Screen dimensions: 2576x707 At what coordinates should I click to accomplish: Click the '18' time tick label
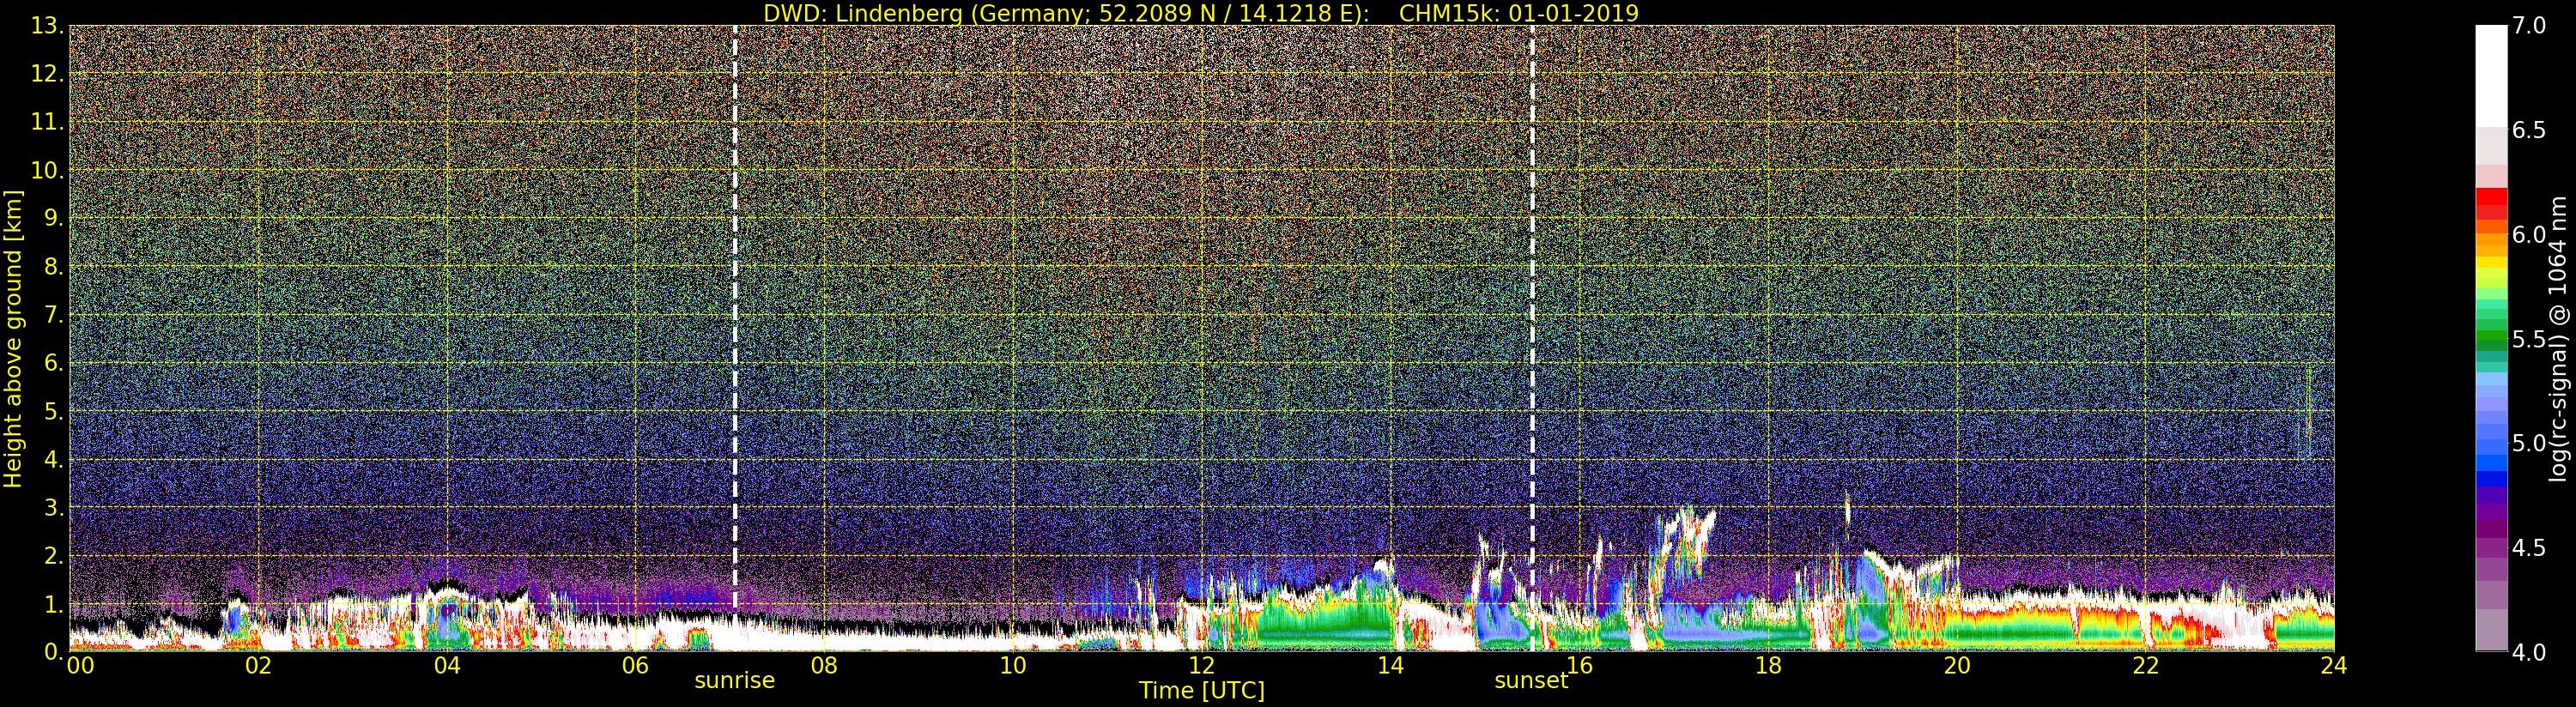1768,666
